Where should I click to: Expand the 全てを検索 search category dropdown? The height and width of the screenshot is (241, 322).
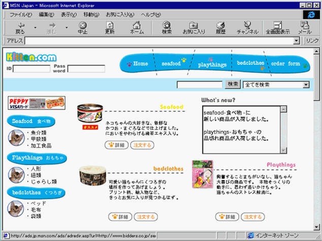(306, 85)
